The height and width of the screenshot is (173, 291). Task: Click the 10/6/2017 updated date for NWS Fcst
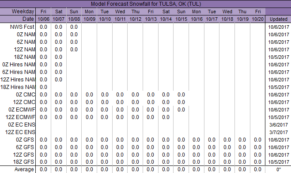[279, 27]
